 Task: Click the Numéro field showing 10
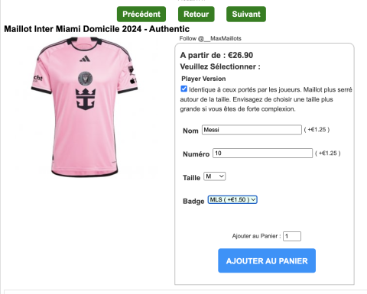262,153
